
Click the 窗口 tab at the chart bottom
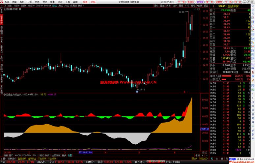11,155
